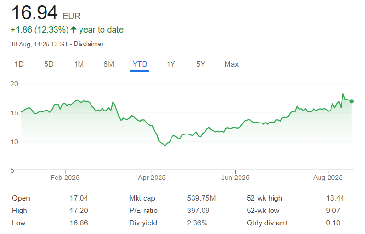
Task: Click the chart low point near April
Action: [165, 145]
